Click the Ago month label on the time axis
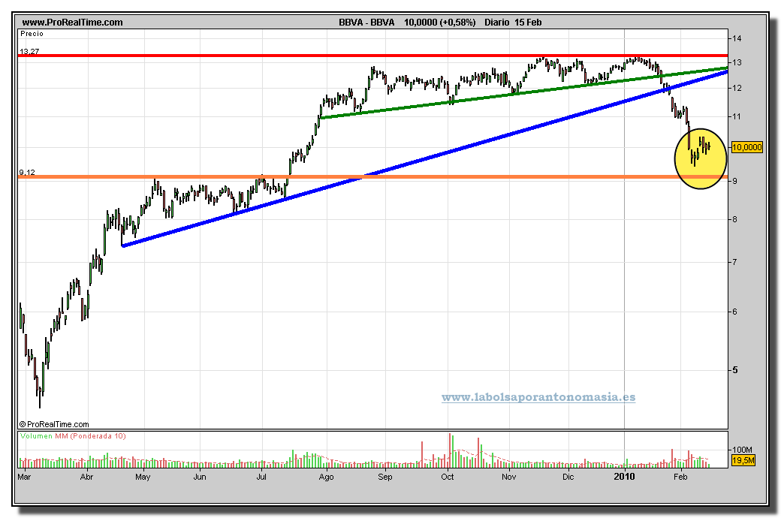The width and height of the screenshot is (781, 518). click(326, 477)
